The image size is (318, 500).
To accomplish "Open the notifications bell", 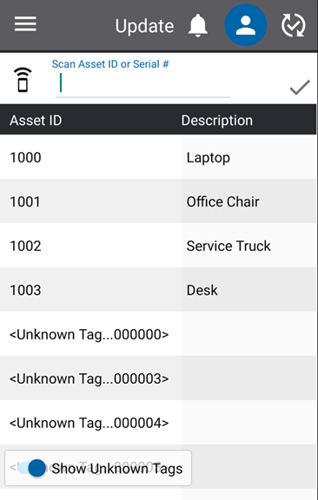I will pyautogui.click(x=198, y=25).
